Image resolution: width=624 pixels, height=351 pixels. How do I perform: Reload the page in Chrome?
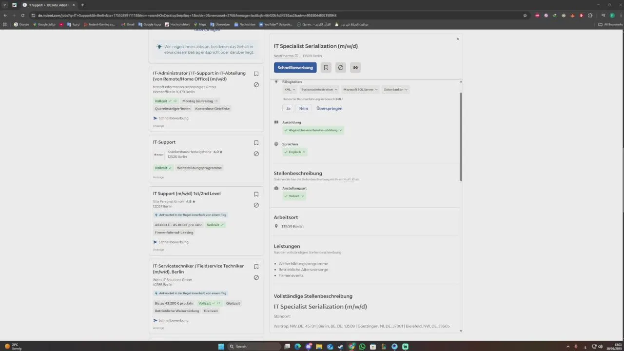pos(22,15)
